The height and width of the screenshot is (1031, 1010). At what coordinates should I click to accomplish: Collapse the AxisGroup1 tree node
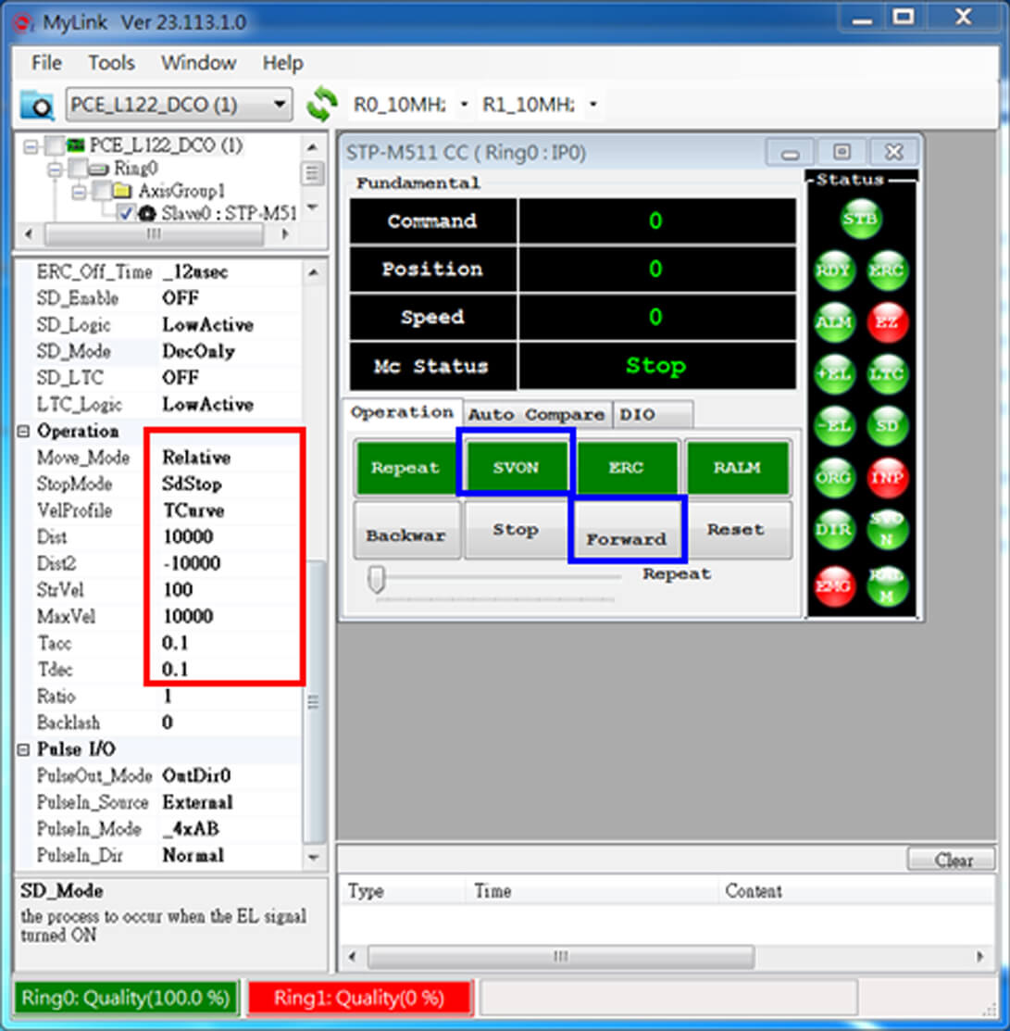78,192
